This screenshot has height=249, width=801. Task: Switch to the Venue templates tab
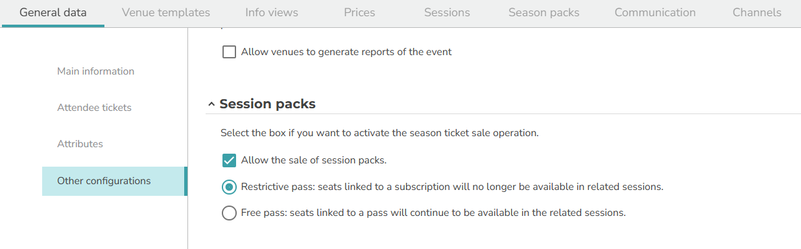point(166,13)
